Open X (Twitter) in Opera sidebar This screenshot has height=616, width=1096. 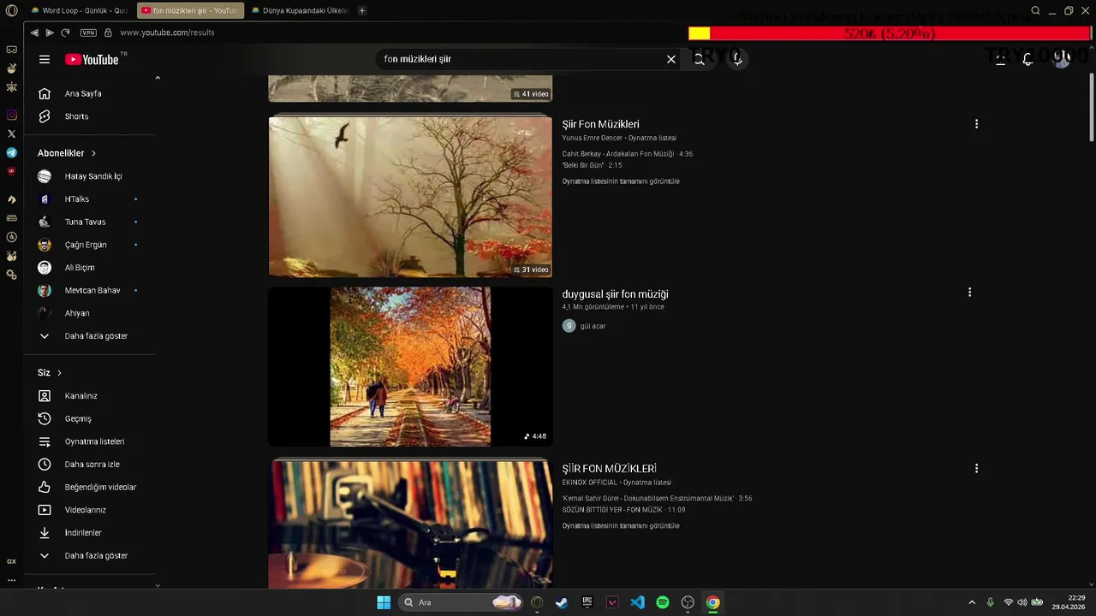pyautogui.click(x=11, y=134)
